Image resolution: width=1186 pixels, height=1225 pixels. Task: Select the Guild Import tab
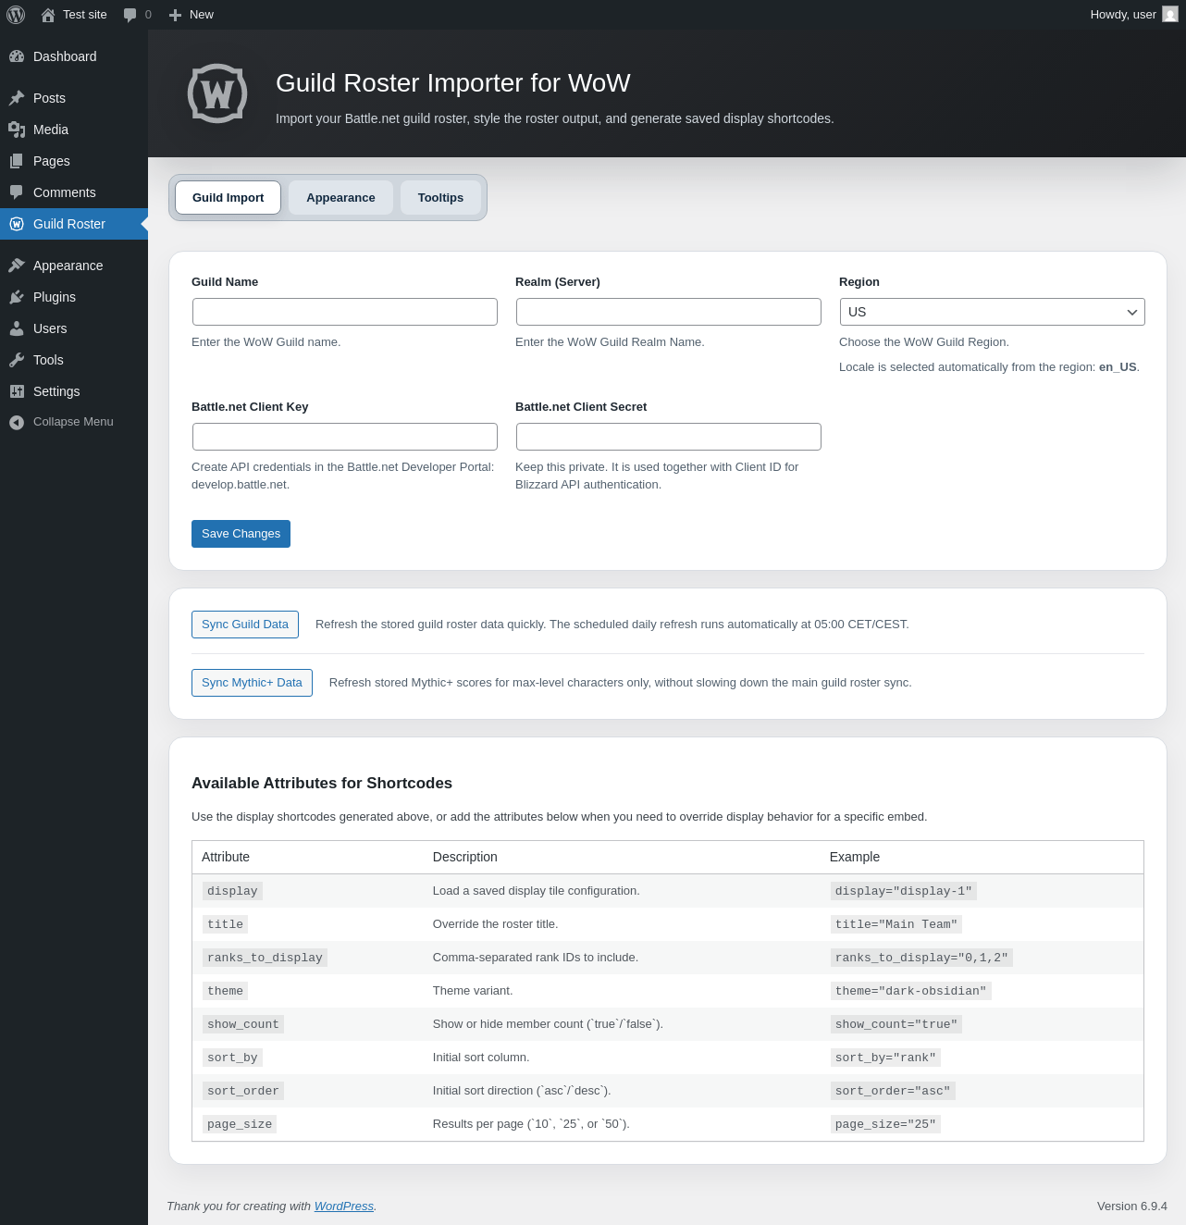228,198
